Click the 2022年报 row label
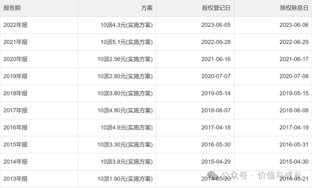312x188 pixels. [16, 25]
